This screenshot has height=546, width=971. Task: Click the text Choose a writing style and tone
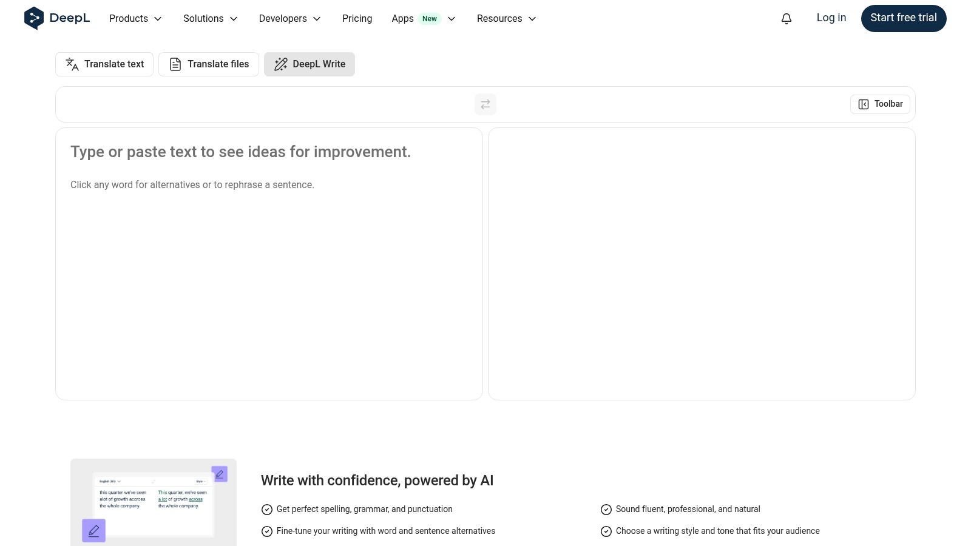[718, 531]
